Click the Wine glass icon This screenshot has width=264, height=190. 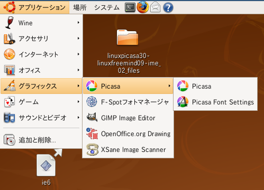coord(9,23)
